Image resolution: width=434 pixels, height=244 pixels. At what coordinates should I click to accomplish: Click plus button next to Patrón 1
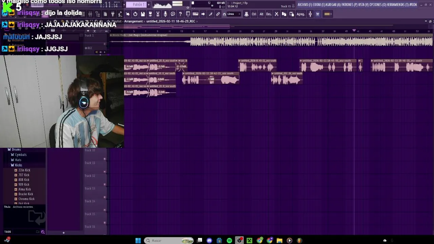pyautogui.click(x=148, y=4)
